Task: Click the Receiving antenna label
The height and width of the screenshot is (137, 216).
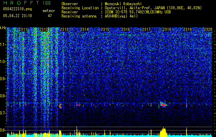Action: [x=79, y=16]
